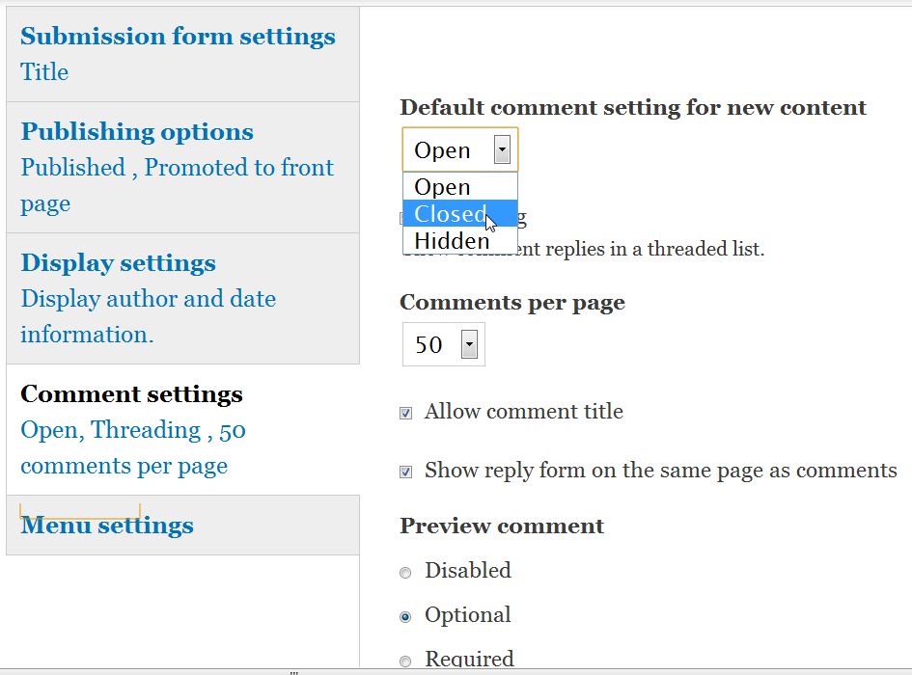The image size is (912, 675).
Task: Toggle the Allow comment title checkbox
Action: (406, 414)
